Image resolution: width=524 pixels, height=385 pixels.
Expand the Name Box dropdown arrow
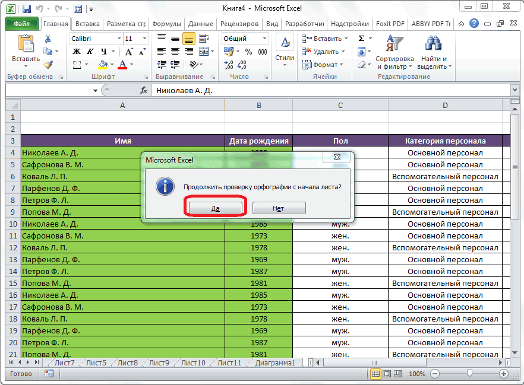coord(95,91)
